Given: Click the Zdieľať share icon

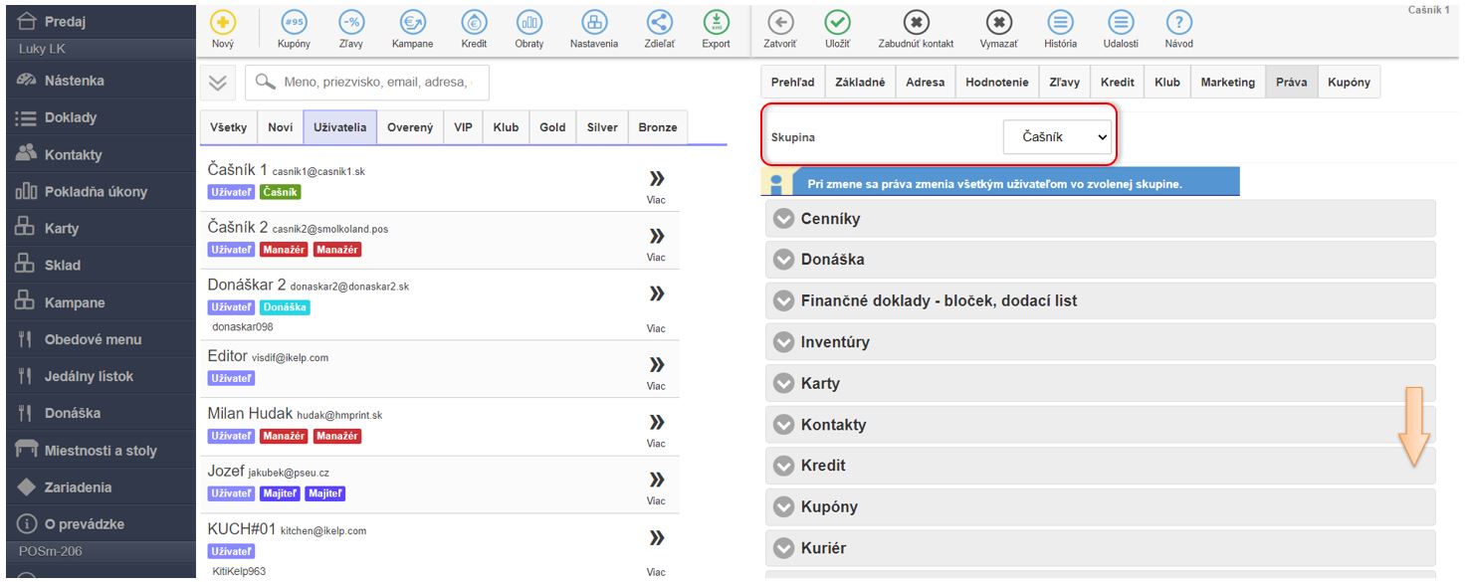Looking at the screenshot, I should click(x=660, y=24).
